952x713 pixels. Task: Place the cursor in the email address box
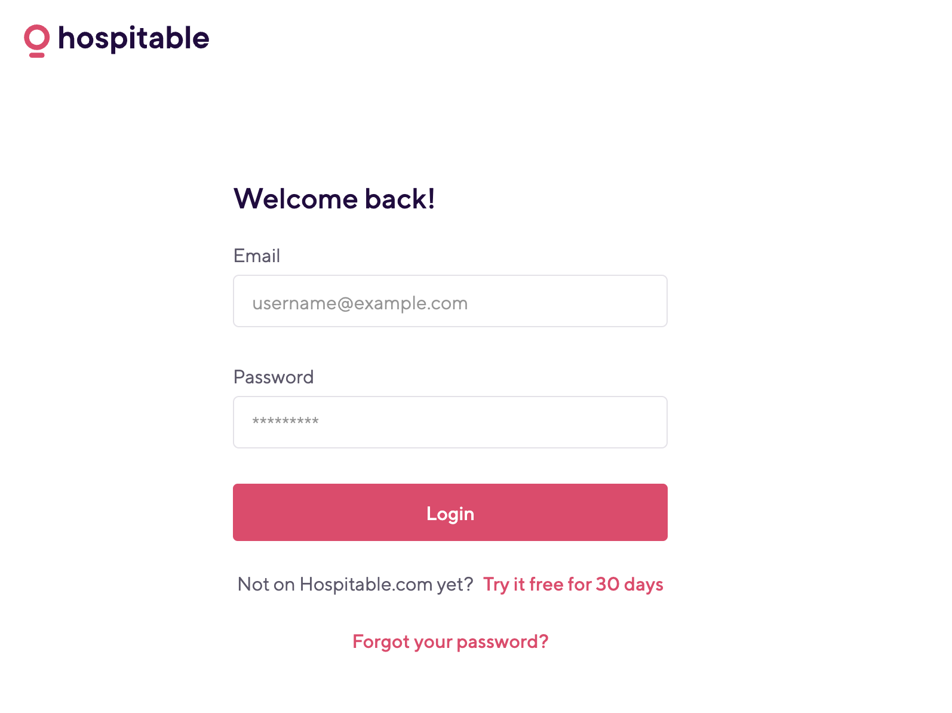point(450,301)
